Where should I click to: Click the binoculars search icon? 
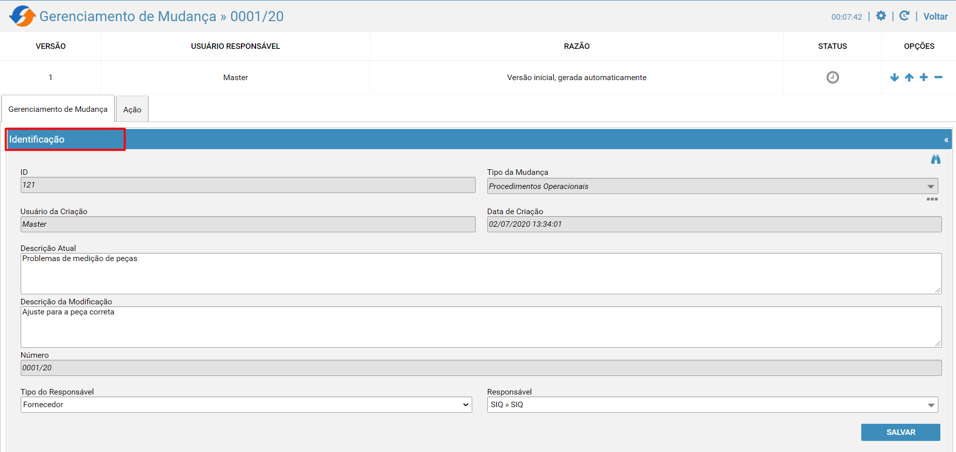coord(936,159)
